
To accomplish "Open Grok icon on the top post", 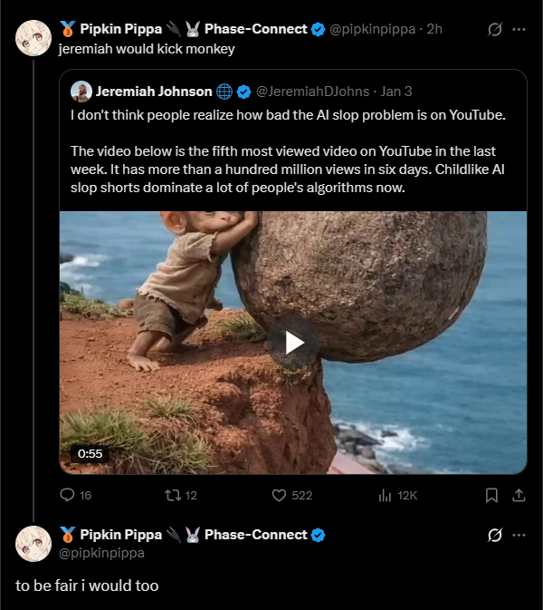I will point(495,29).
